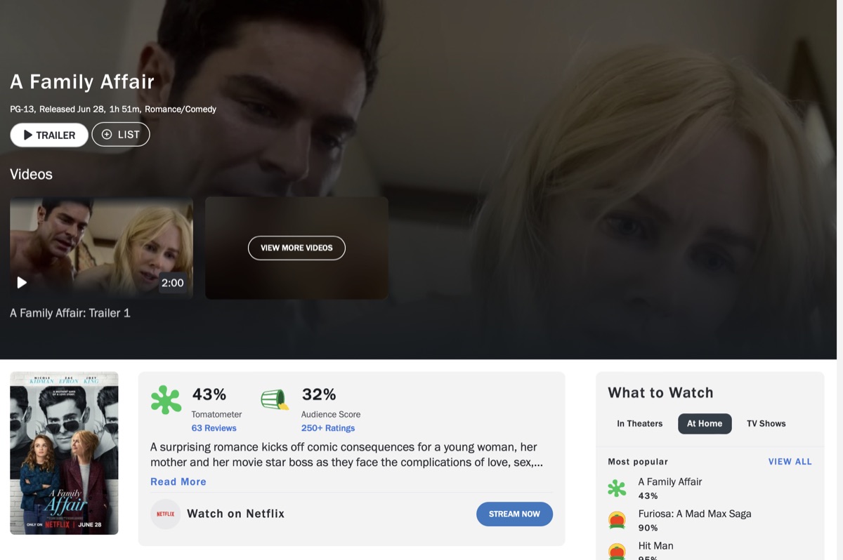Screen dimensions: 843x560
Task: Click the spilled popcorn Audience Score icon
Action: click(275, 400)
